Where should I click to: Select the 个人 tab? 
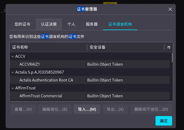pos(71,24)
